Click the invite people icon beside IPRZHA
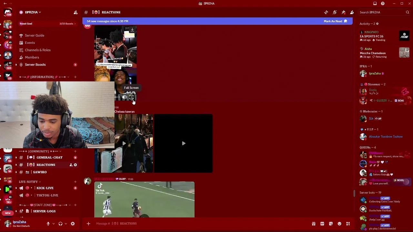413x232 pixels. pos(76,12)
